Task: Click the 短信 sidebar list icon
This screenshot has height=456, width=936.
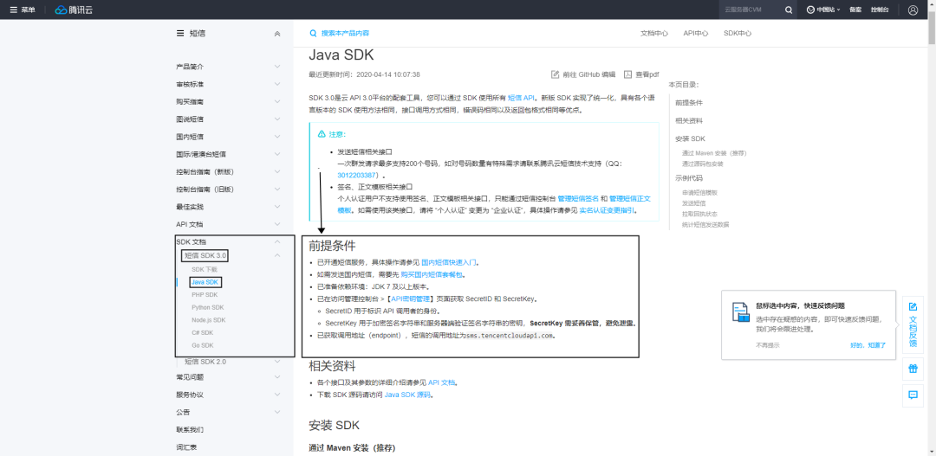Action: pyautogui.click(x=179, y=34)
